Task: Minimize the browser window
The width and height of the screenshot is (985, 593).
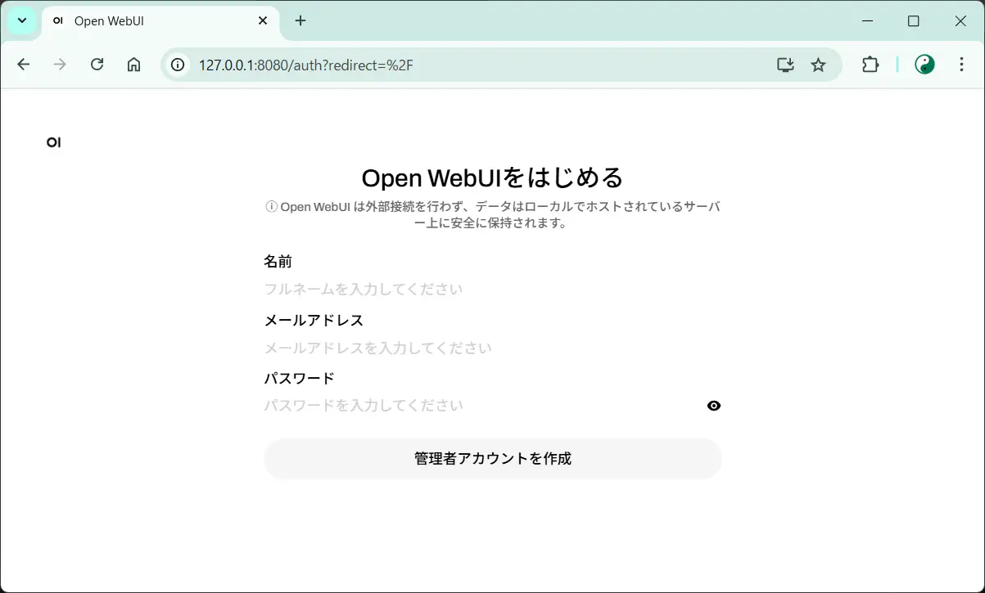Action: click(867, 21)
